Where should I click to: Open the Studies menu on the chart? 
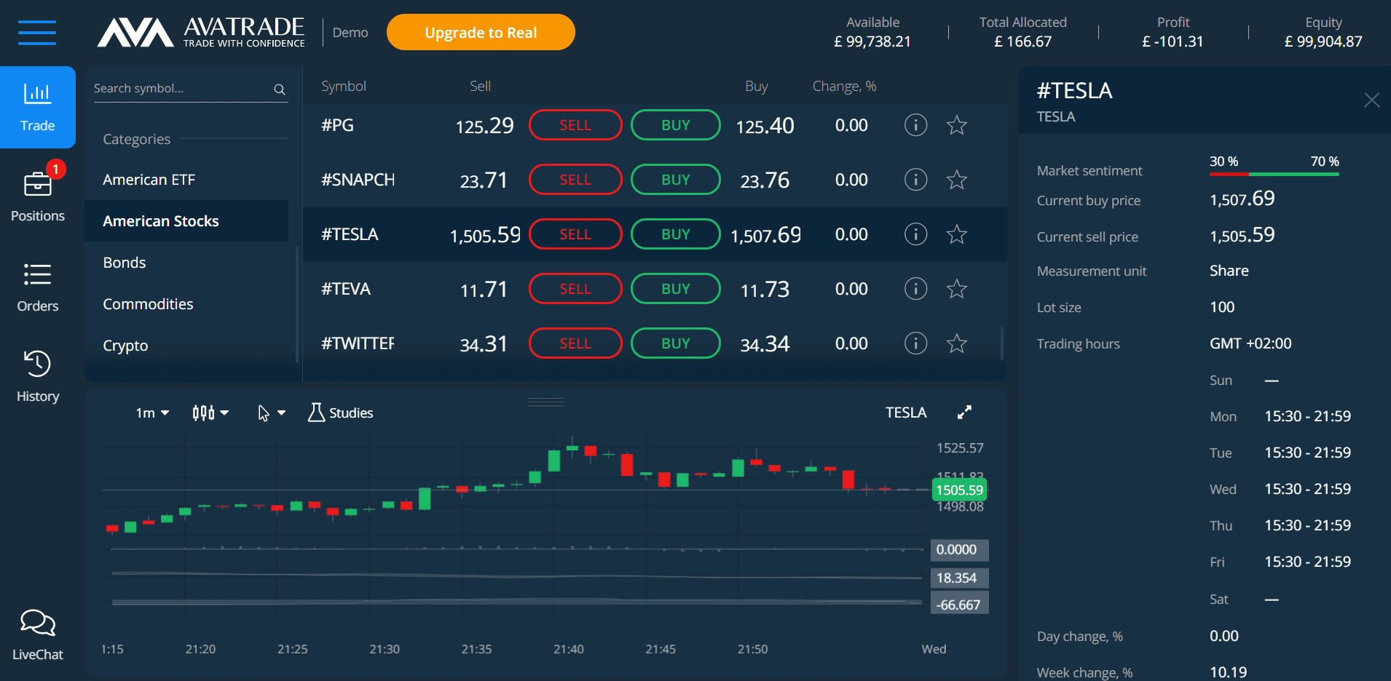(x=340, y=413)
